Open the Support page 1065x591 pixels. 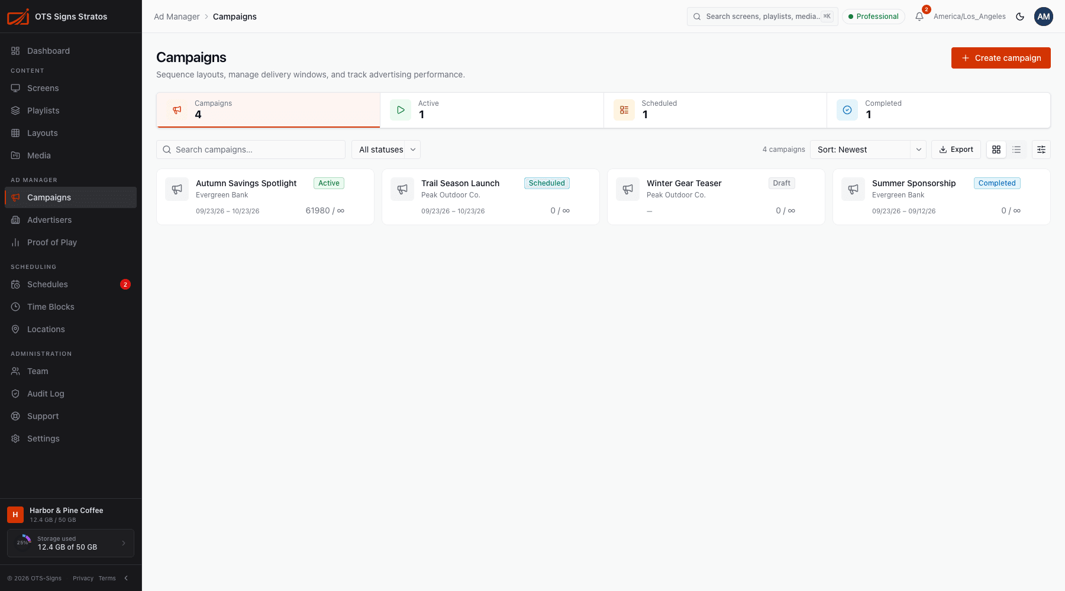pos(70,416)
